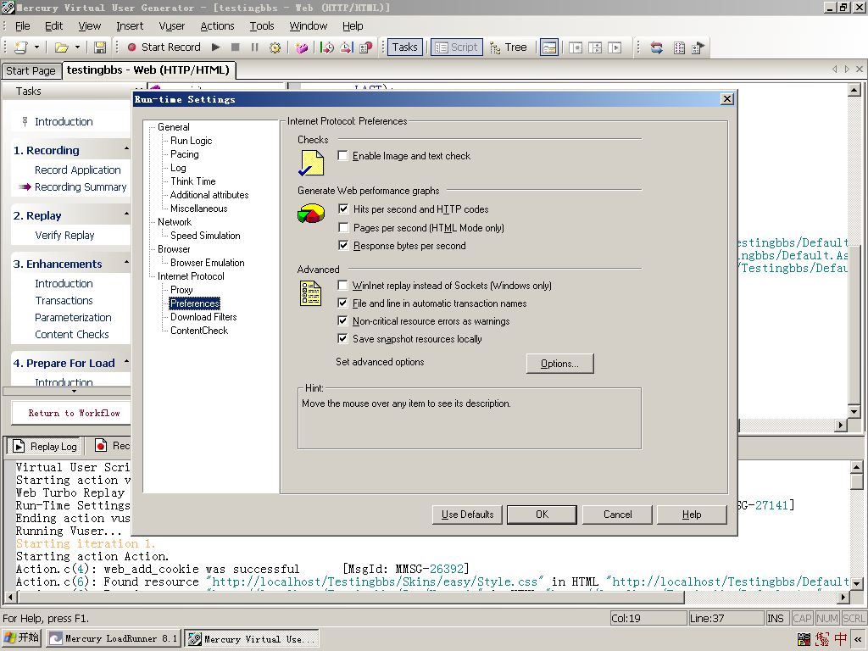Click the Tasks toolbar button
The width and height of the screenshot is (868, 651).
pyautogui.click(x=404, y=47)
